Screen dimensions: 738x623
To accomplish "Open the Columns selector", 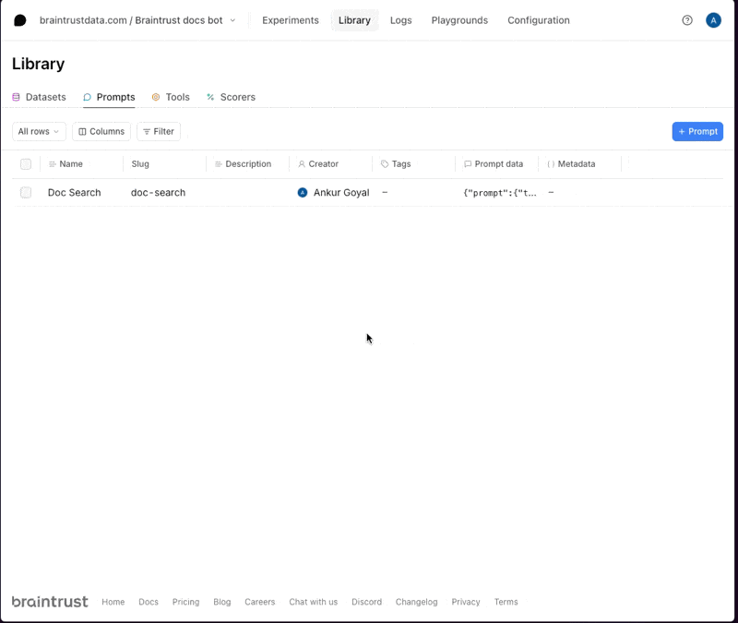I will [x=101, y=132].
